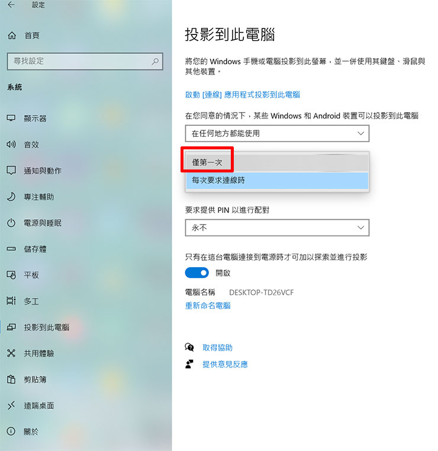Image resolution: width=438 pixels, height=451 pixels.
Task: Click the chevron of the 永不 dropdown
Action: (360, 228)
